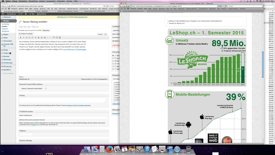Open the Darstellung menu in the menu bar

tap(33, 1)
